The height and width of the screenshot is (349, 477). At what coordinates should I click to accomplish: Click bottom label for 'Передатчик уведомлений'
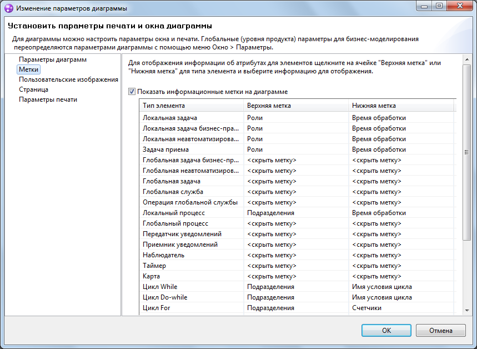tap(401, 234)
